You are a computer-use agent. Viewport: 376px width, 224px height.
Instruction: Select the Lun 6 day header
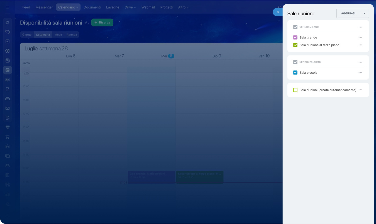(71, 56)
